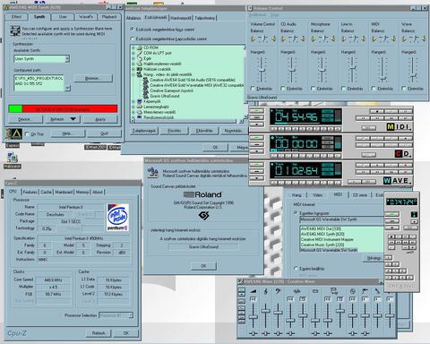Image resolution: width=430 pixels, height=344 pixels.
Task: Click the Browse... button
Action: tap(93, 78)
